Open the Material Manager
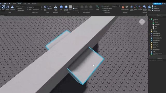166x93 pixels. pos(66,8)
